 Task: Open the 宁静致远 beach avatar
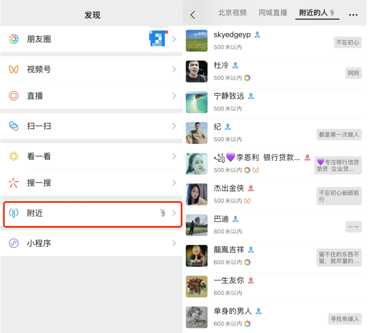197,102
